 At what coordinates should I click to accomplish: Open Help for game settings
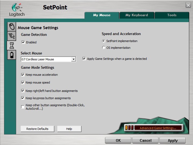(69, 129)
